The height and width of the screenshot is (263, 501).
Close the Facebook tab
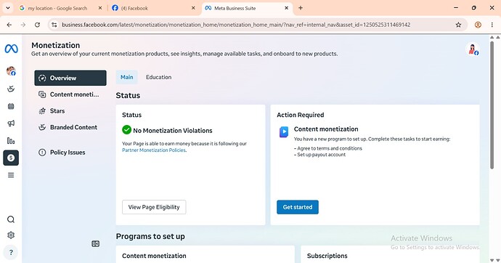click(193, 8)
